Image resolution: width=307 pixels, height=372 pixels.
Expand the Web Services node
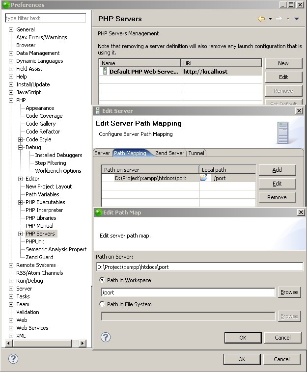tap(11, 328)
